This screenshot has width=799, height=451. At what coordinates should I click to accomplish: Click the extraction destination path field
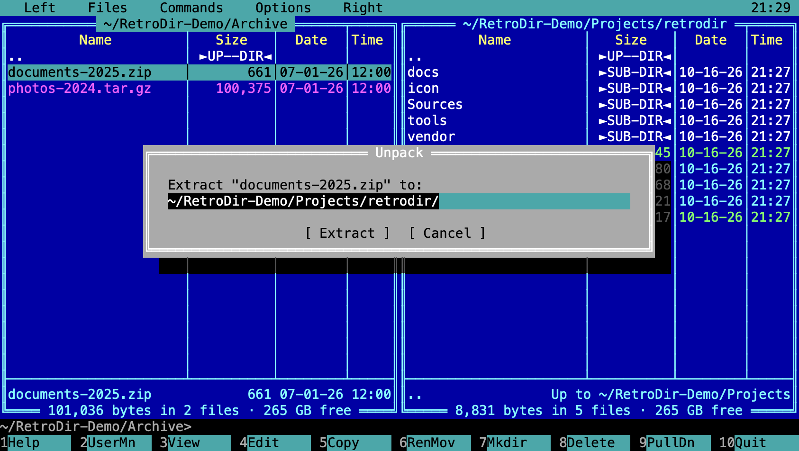(399, 201)
